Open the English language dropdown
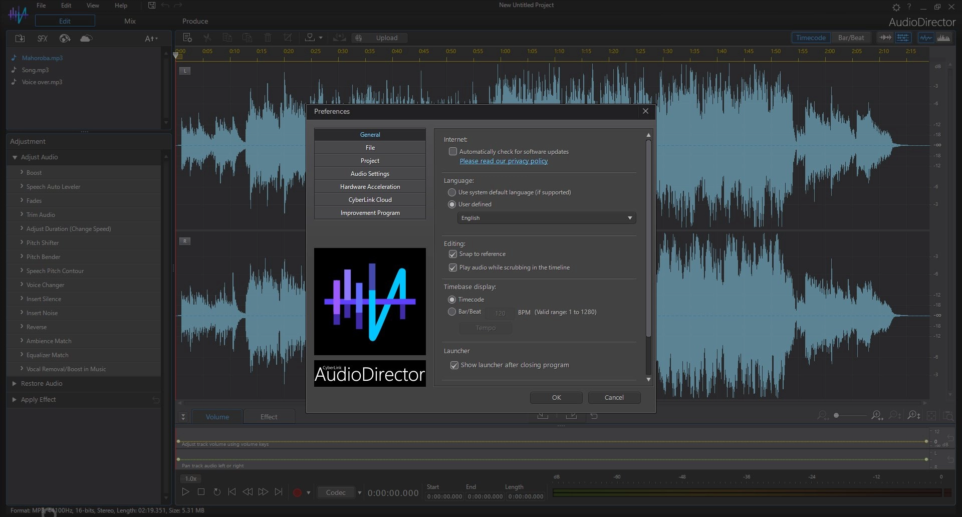Viewport: 962px width, 517px height. [546, 218]
